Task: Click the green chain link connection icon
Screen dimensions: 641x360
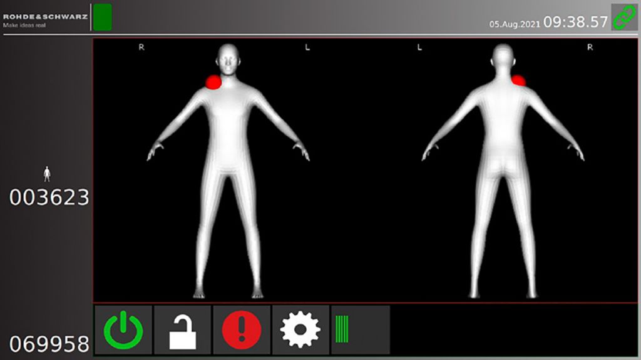Action: point(624,17)
